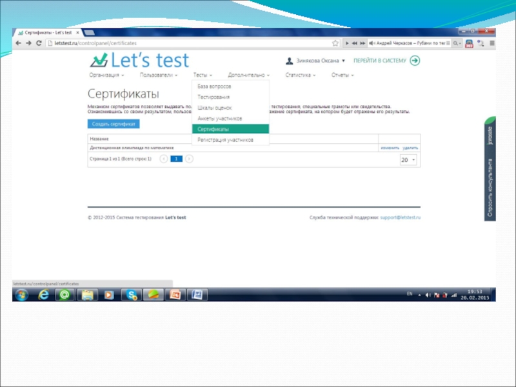Select Тестирования menu entry
Screen dimensions: 516x387
pyautogui.click(x=230, y=97)
